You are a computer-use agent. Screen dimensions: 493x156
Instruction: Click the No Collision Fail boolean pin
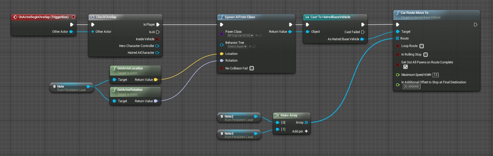(x=221, y=68)
